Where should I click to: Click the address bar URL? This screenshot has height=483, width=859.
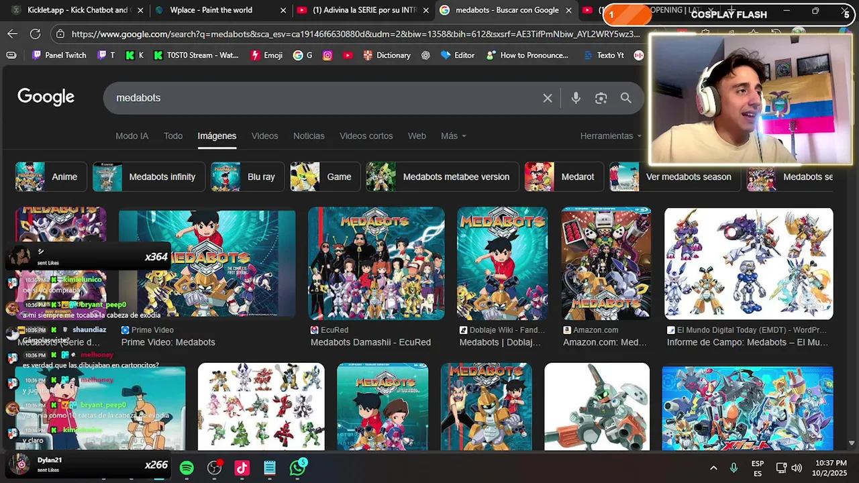[356, 34]
